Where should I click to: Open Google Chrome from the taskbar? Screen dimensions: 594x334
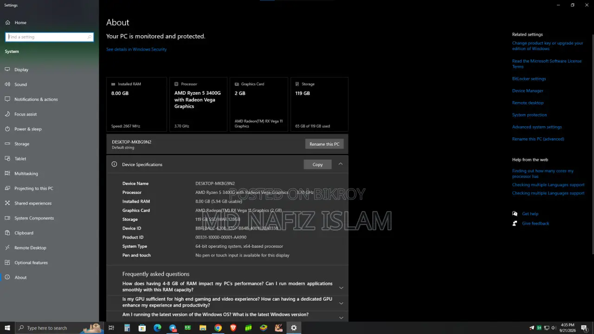coord(218,328)
